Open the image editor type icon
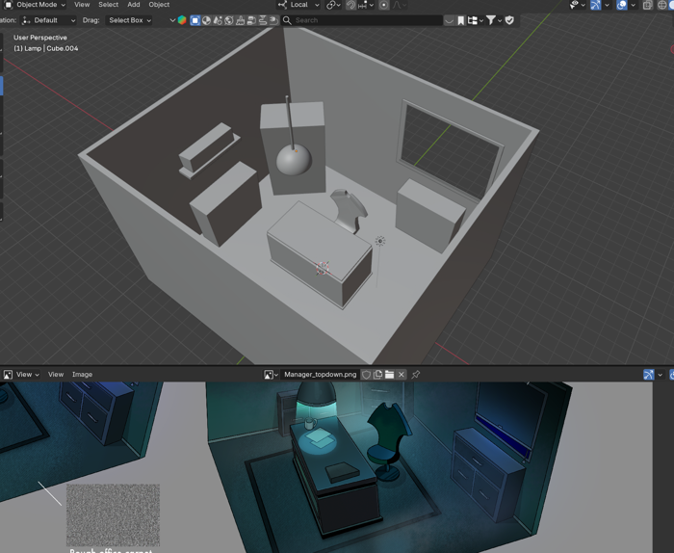The height and width of the screenshot is (553, 674). point(8,375)
